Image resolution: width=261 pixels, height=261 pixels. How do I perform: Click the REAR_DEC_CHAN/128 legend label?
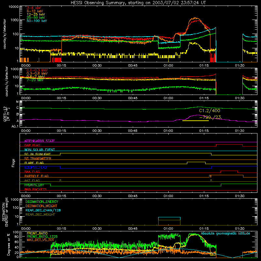(43, 210)
